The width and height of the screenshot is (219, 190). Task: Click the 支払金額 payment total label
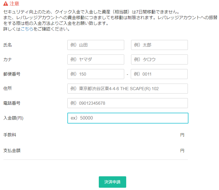click(12, 150)
